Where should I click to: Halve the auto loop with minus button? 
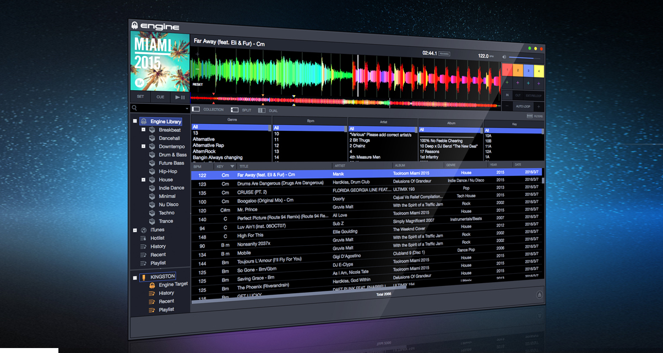(507, 106)
